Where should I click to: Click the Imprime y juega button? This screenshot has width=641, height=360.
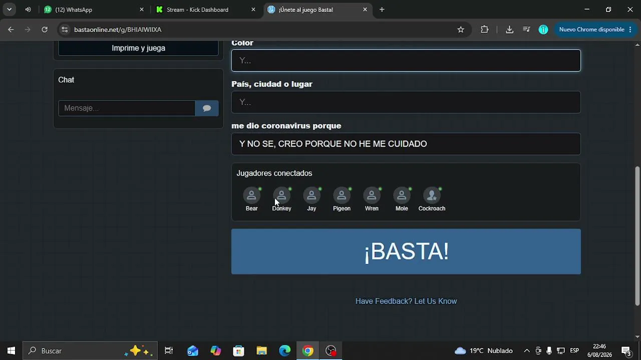coord(138,48)
